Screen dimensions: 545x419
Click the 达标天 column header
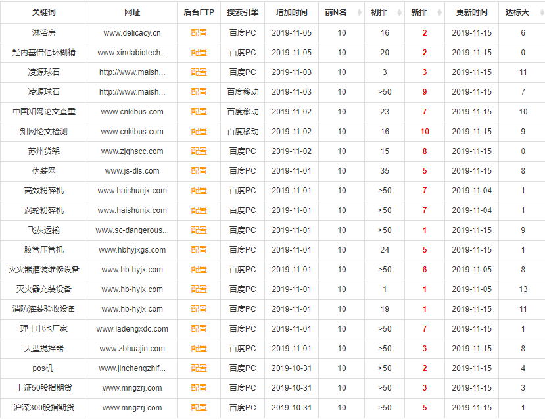tap(517, 12)
